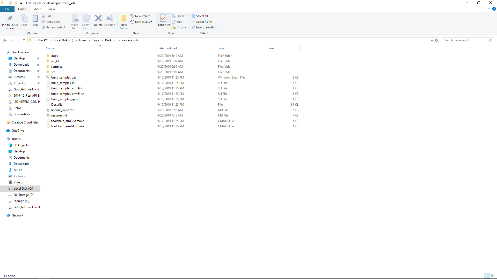Screen dimensions: 497x279
Task: Click the Paste icon in Clipboard group
Action: tap(35, 20)
